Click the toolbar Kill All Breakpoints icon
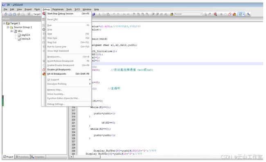Viewport: 266px width, 162px height. tap(234, 14)
